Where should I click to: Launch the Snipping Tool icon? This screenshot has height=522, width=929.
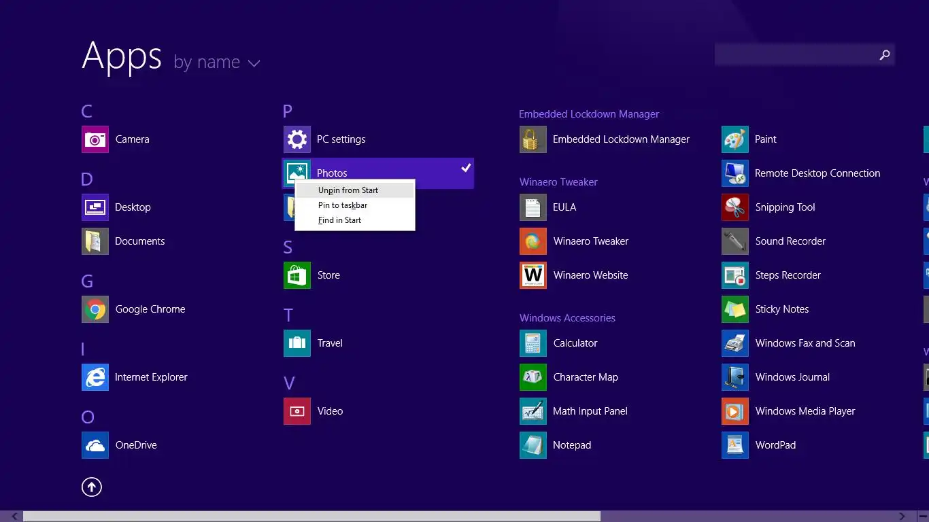tap(735, 207)
